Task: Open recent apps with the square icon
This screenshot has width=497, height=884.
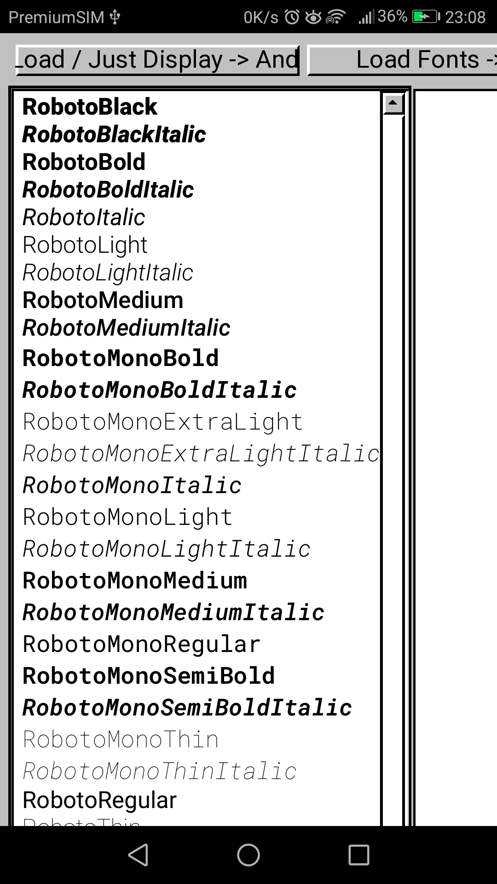Action: pos(359,855)
